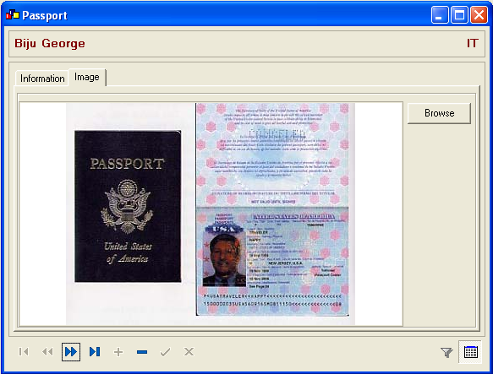
Task: Jump to the last record
Action: click(x=95, y=352)
